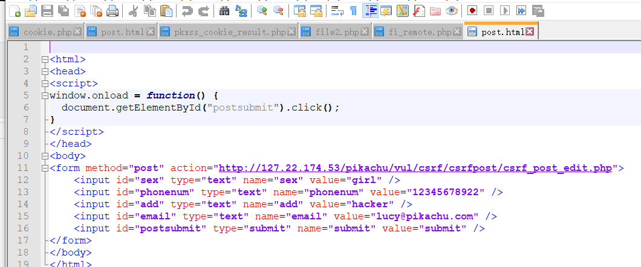Collapse the window.onload function fold
Screen dimensions: 641x267
45,96
